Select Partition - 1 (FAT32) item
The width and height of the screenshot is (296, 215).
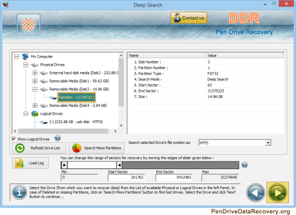point(76,97)
